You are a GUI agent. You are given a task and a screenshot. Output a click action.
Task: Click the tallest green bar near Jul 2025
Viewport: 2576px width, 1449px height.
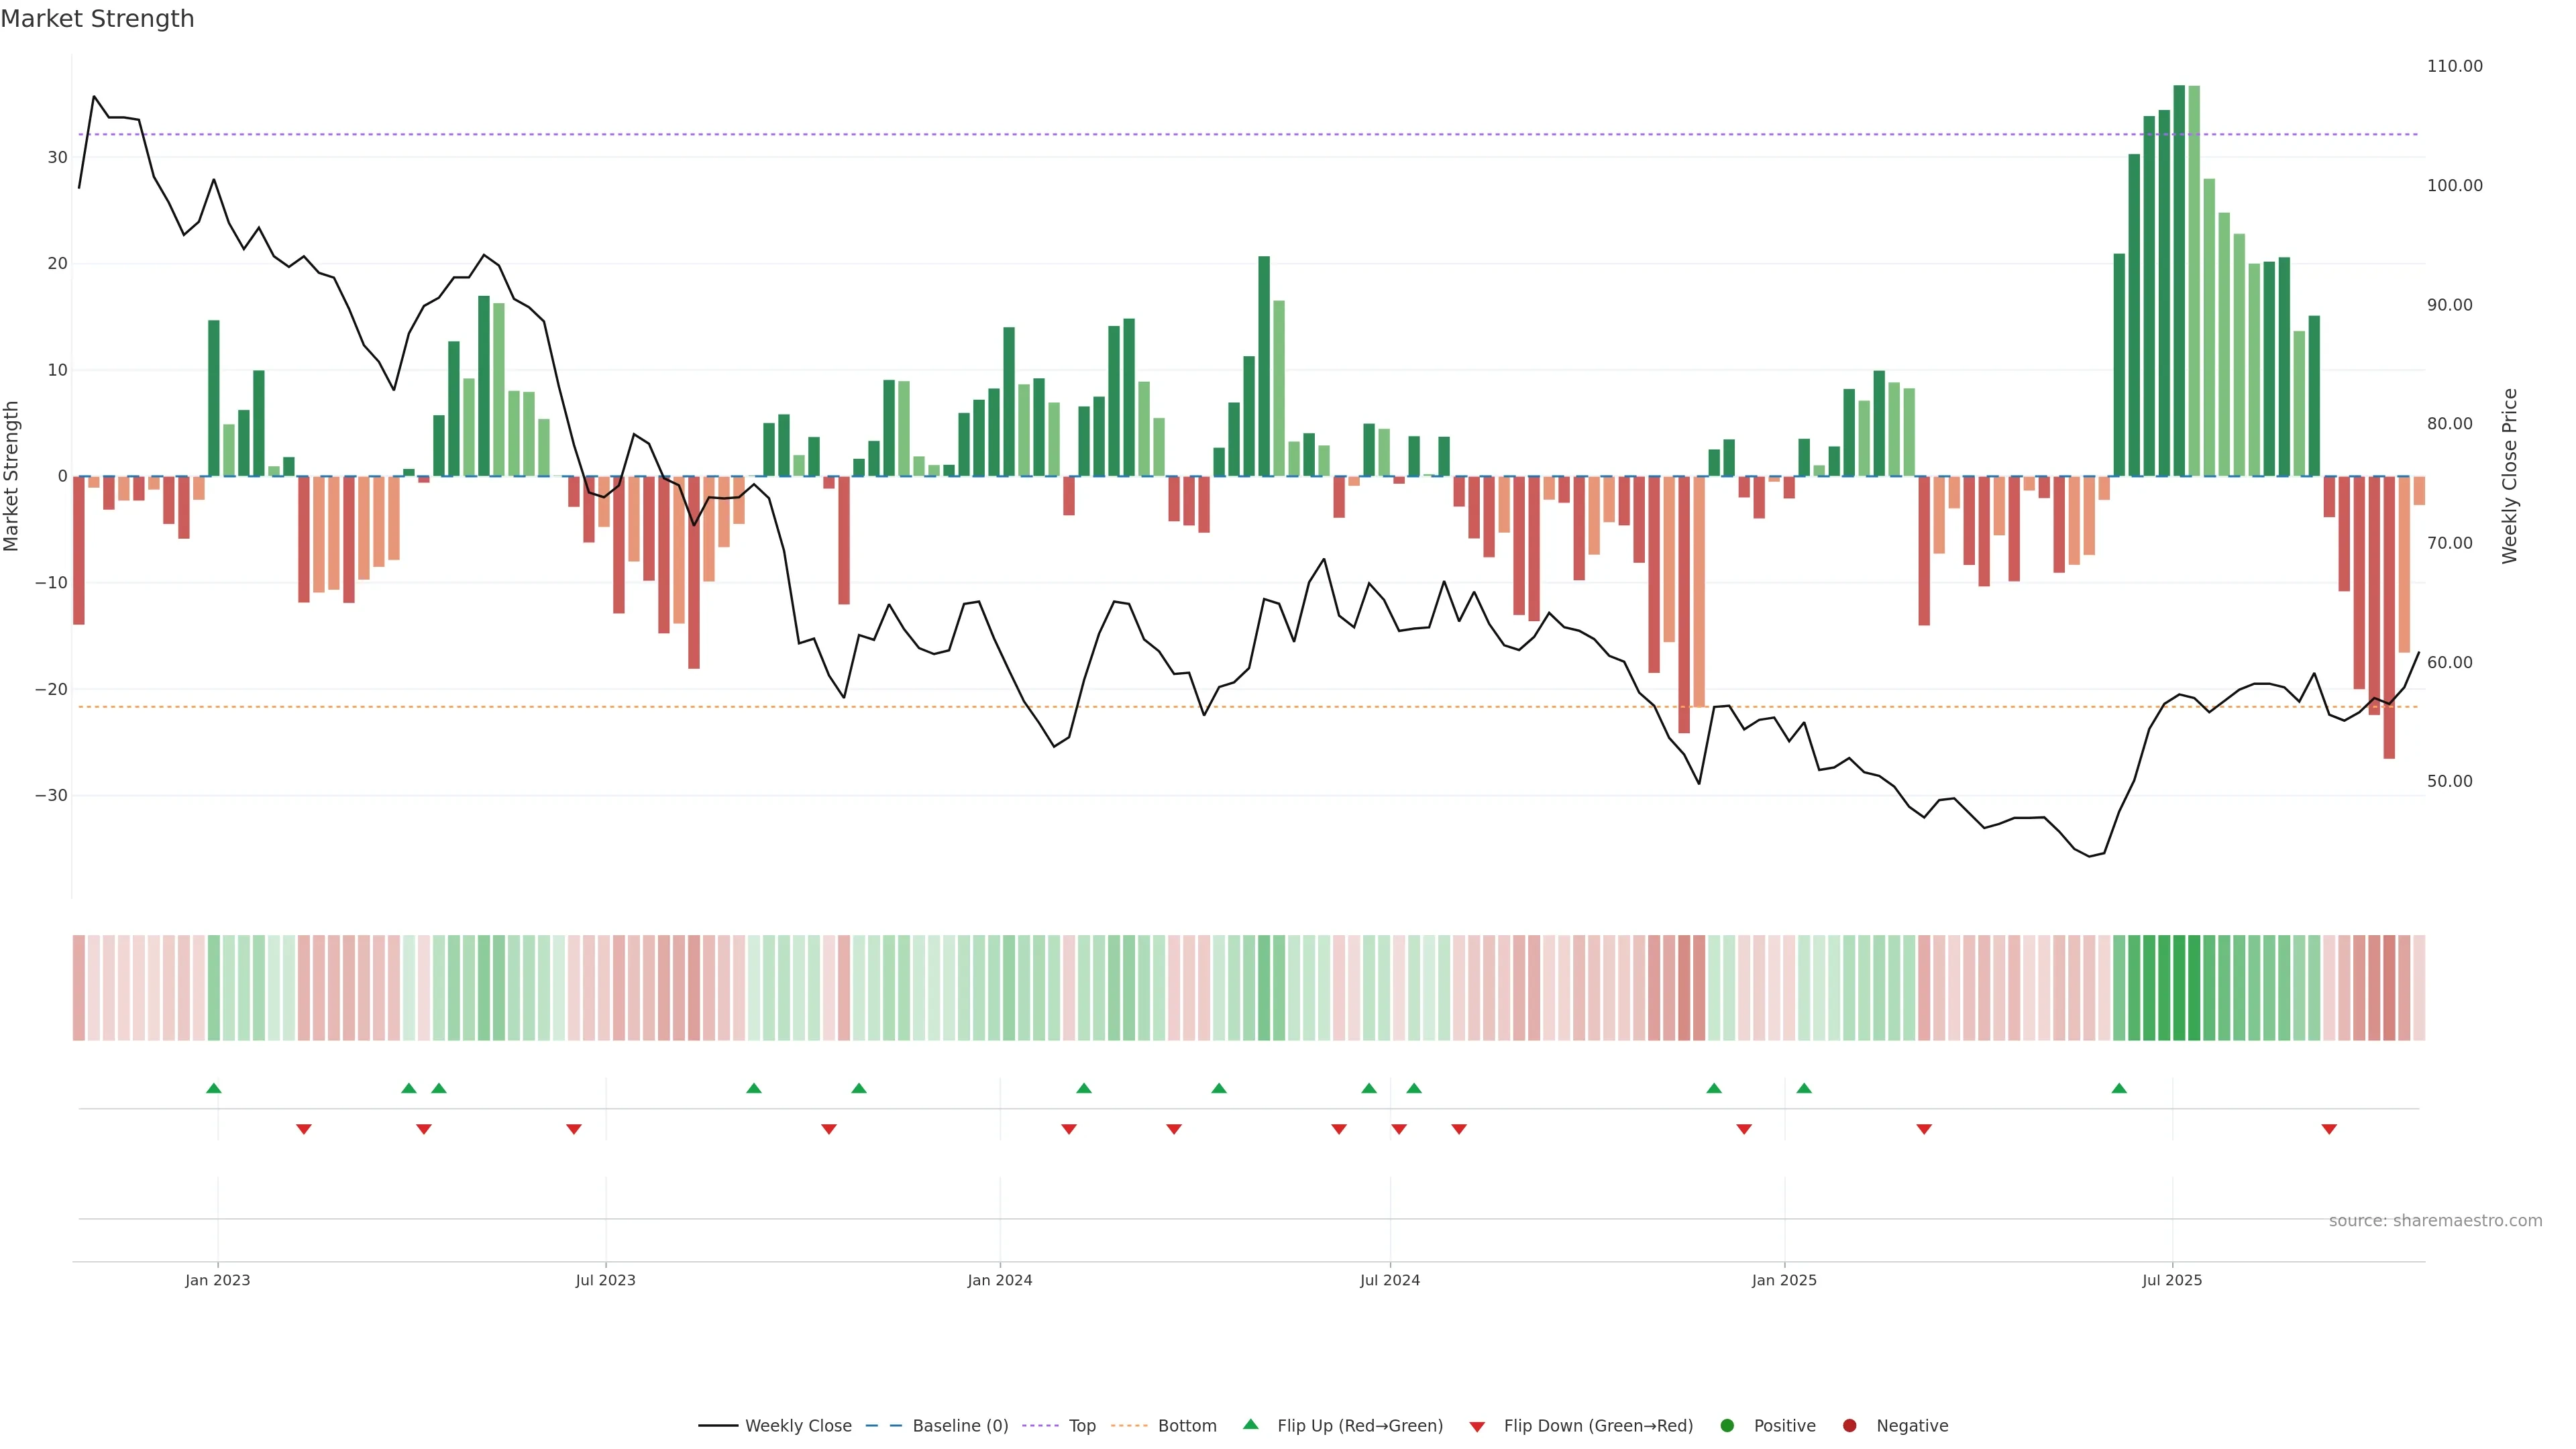tap(2179, 280)
